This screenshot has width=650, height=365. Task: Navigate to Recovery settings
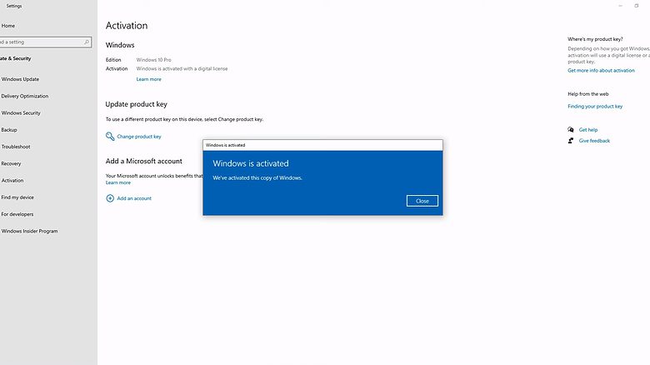click(x=11, y=163)
